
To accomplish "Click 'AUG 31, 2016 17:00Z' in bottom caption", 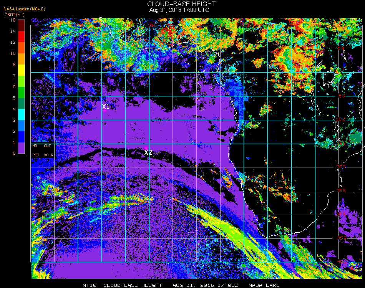I will (205, 285).
